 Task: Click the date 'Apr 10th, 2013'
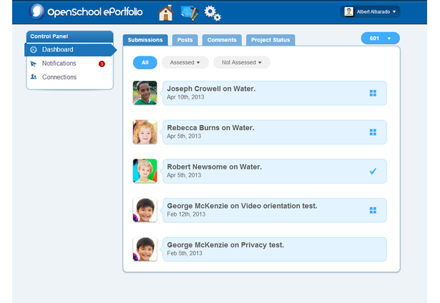185,97
